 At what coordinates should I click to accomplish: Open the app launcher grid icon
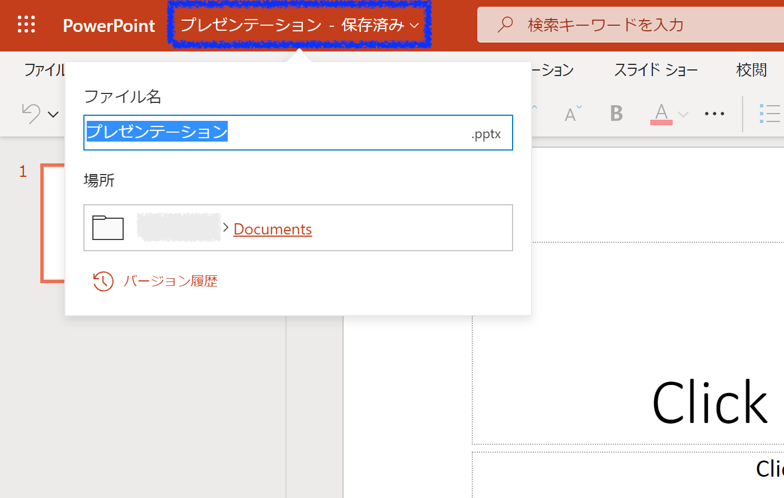tap(26, 25)
